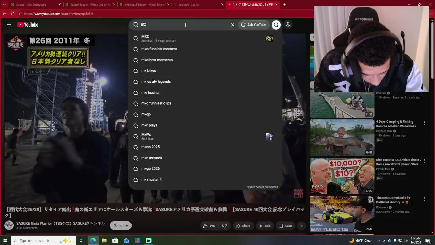Open the SASUKE Ninja Warrior channel name link
435x245 pixels.
pyautogui.click(x=60, y=223)
